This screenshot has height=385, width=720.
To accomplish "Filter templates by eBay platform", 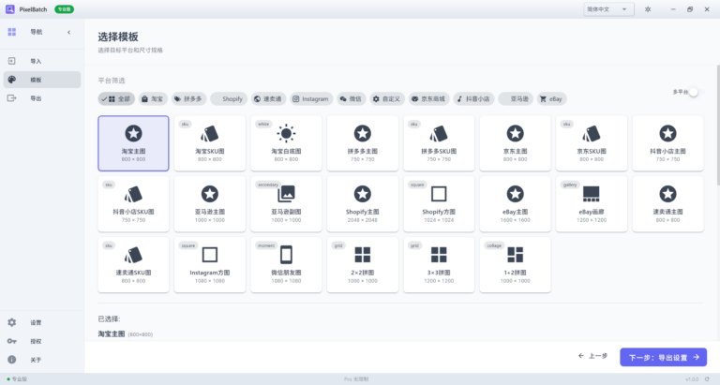I will [x=552, y=98].
